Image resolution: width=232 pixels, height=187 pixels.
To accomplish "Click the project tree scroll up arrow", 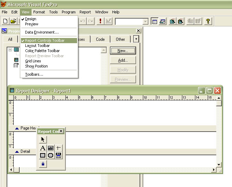I will [103, 50].
